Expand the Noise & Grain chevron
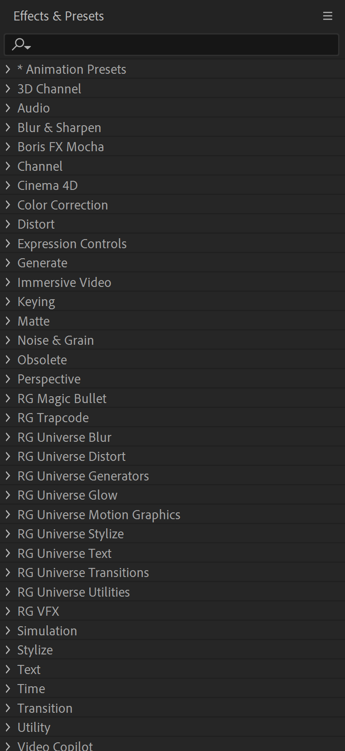Image resolution: width=345 pixels, height=751 pixels. click(8, 340)
